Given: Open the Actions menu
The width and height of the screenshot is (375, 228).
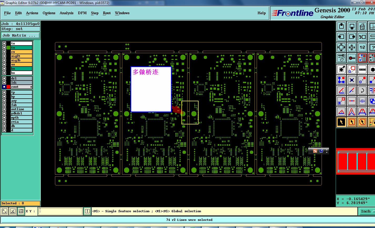Looking at the screenshot, I should [32, 13].
